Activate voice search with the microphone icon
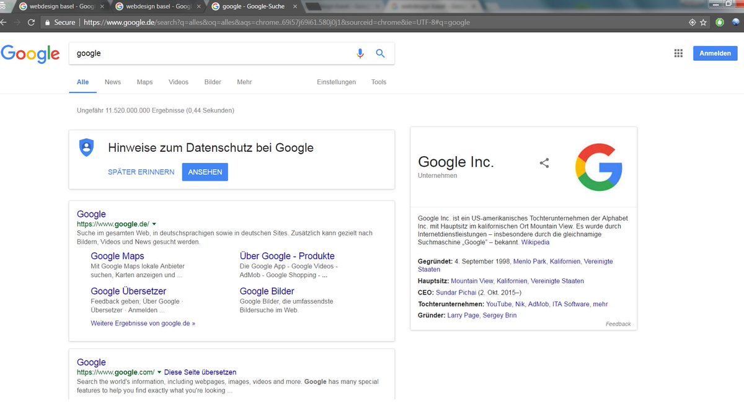The height and width of the screenshot is (411, 744). coord(360,53)
